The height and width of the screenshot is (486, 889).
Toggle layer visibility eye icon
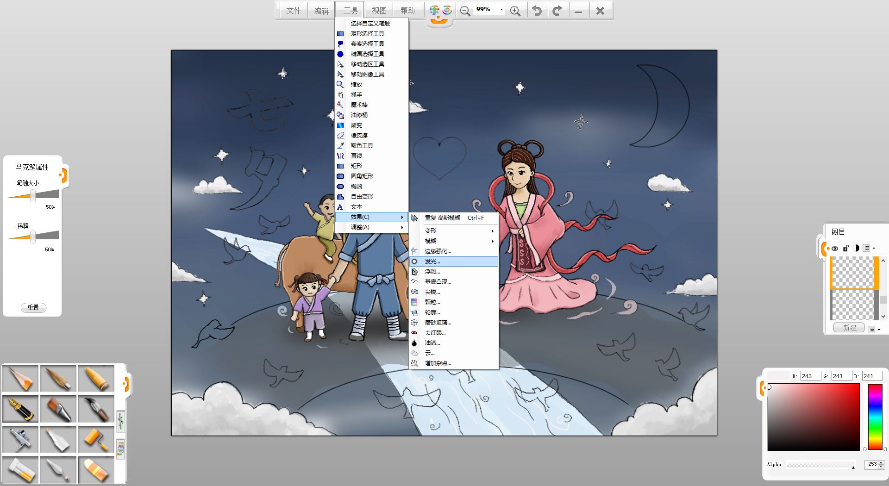835,249
